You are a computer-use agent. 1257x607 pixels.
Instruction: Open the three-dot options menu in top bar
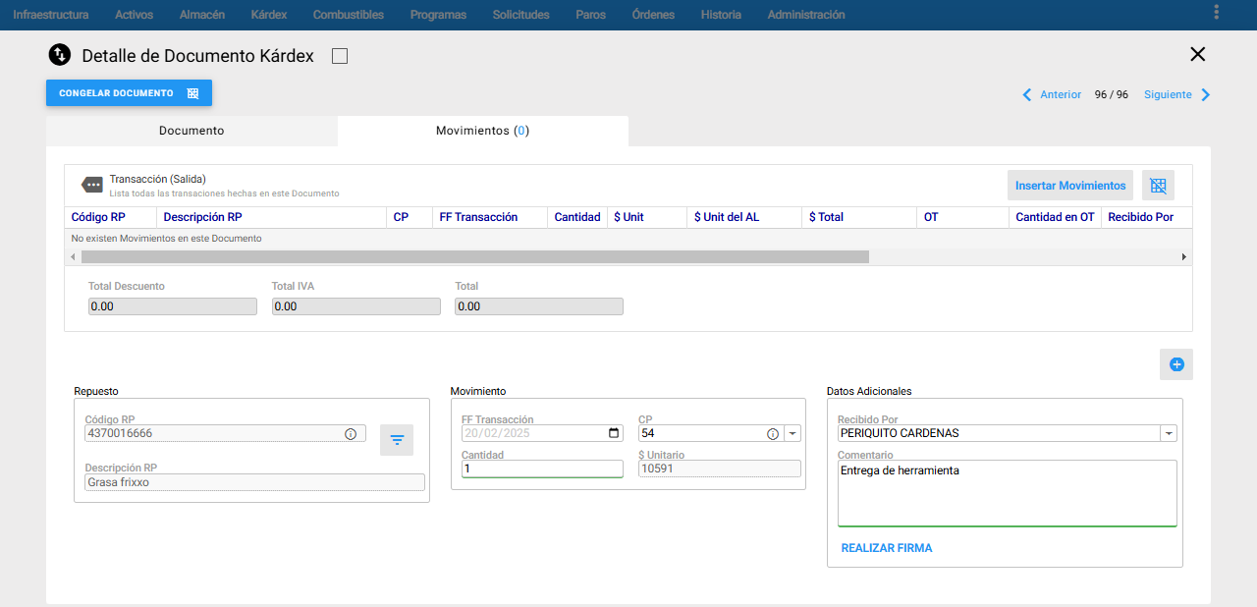(x=1216, y=13)
